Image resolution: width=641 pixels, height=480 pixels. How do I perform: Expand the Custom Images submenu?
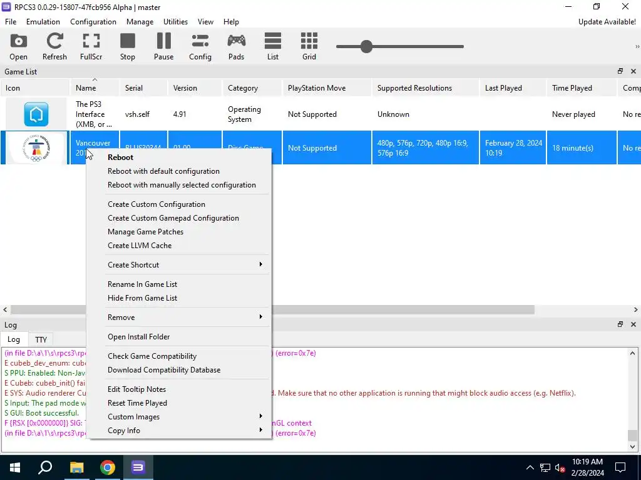coord(179,417)
